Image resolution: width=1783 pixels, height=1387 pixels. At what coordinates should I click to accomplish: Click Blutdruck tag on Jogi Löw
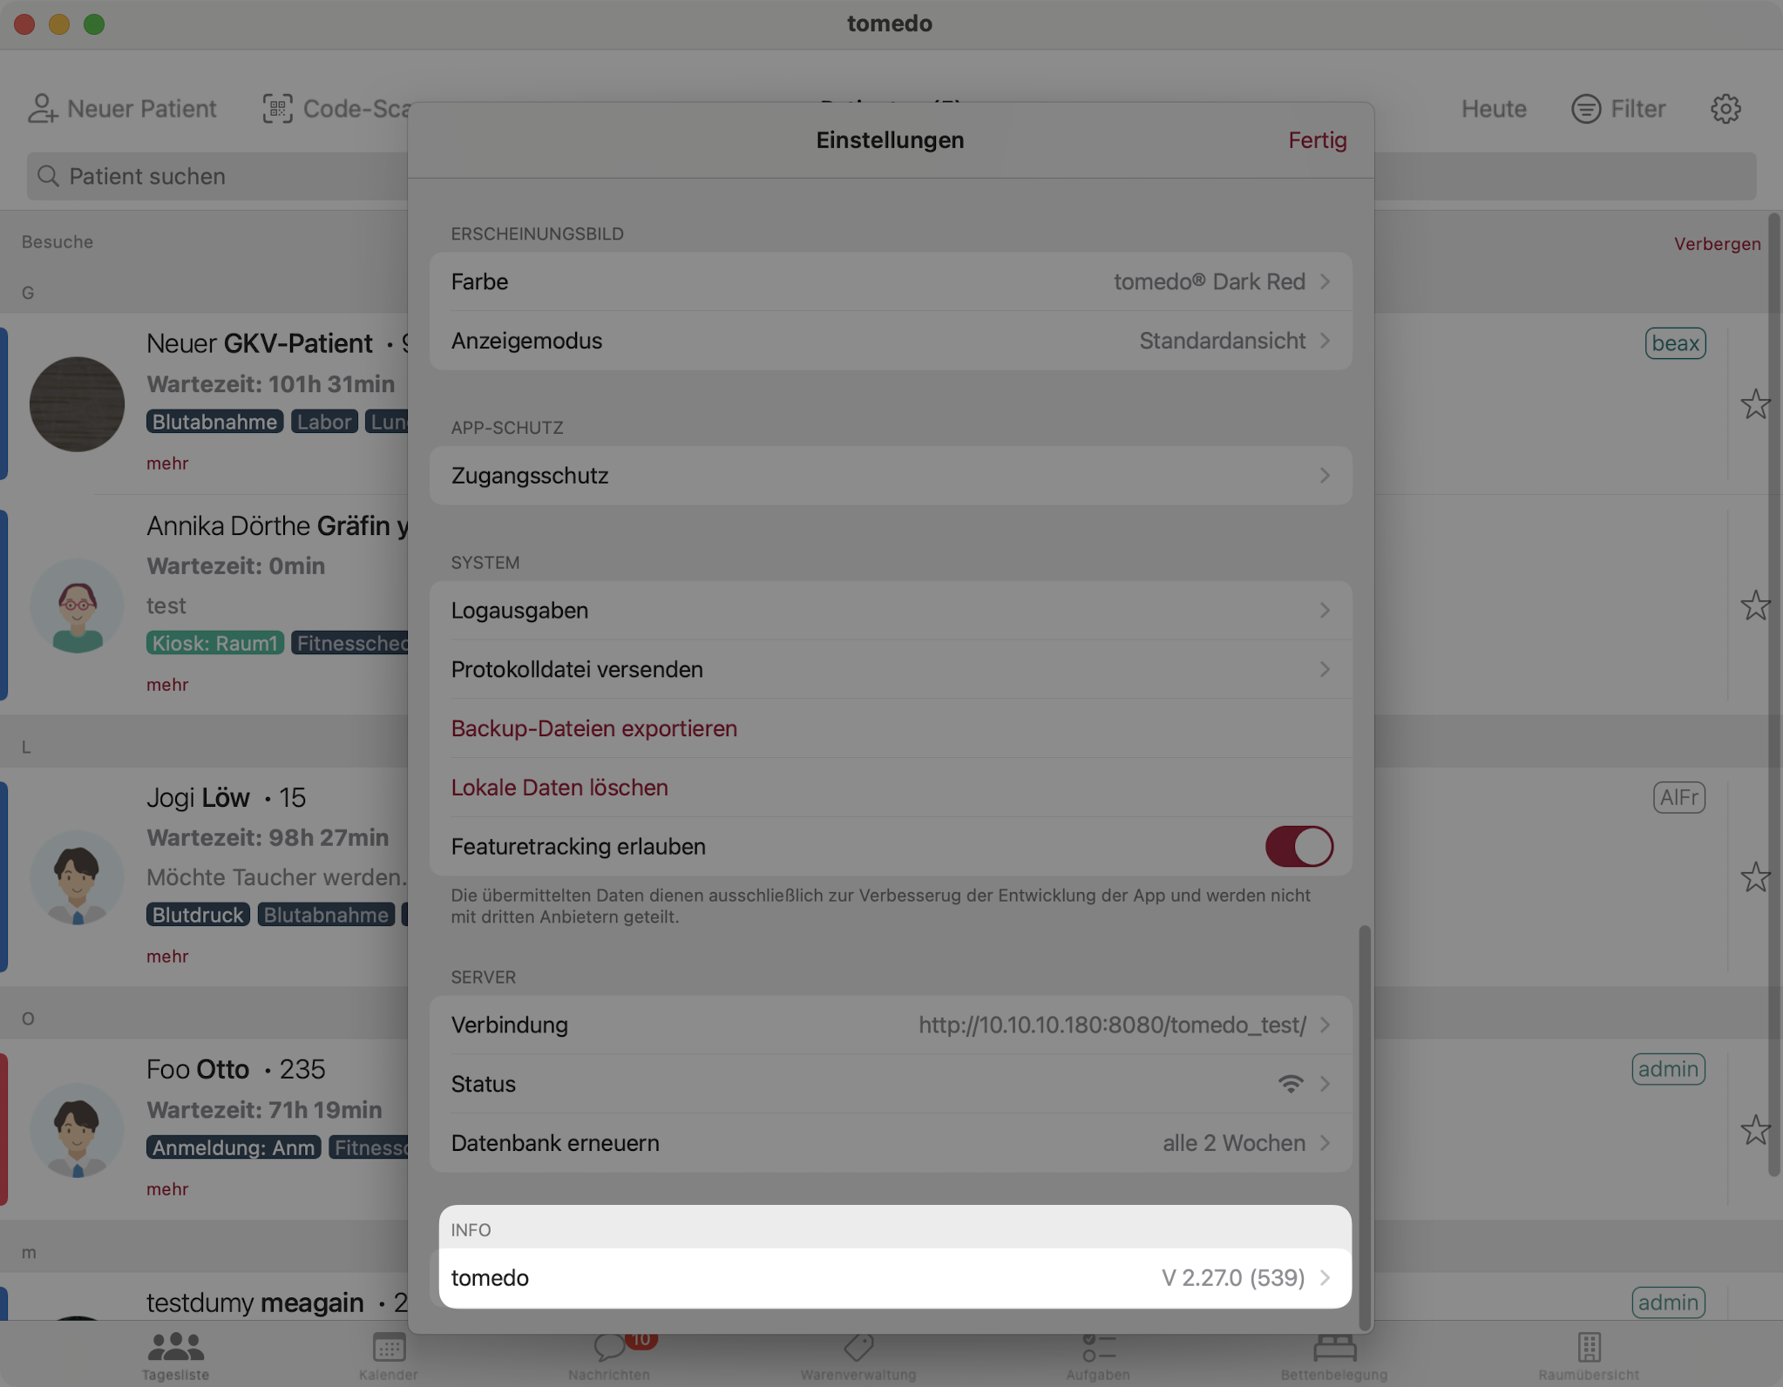(198, 915)
